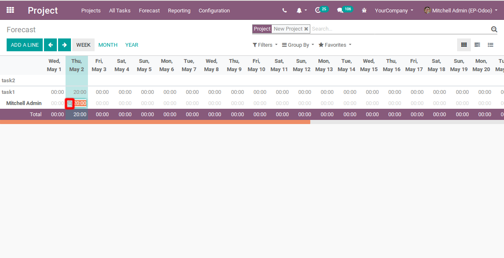
Task: Select the YEAR range button
Action: [132, 45]
